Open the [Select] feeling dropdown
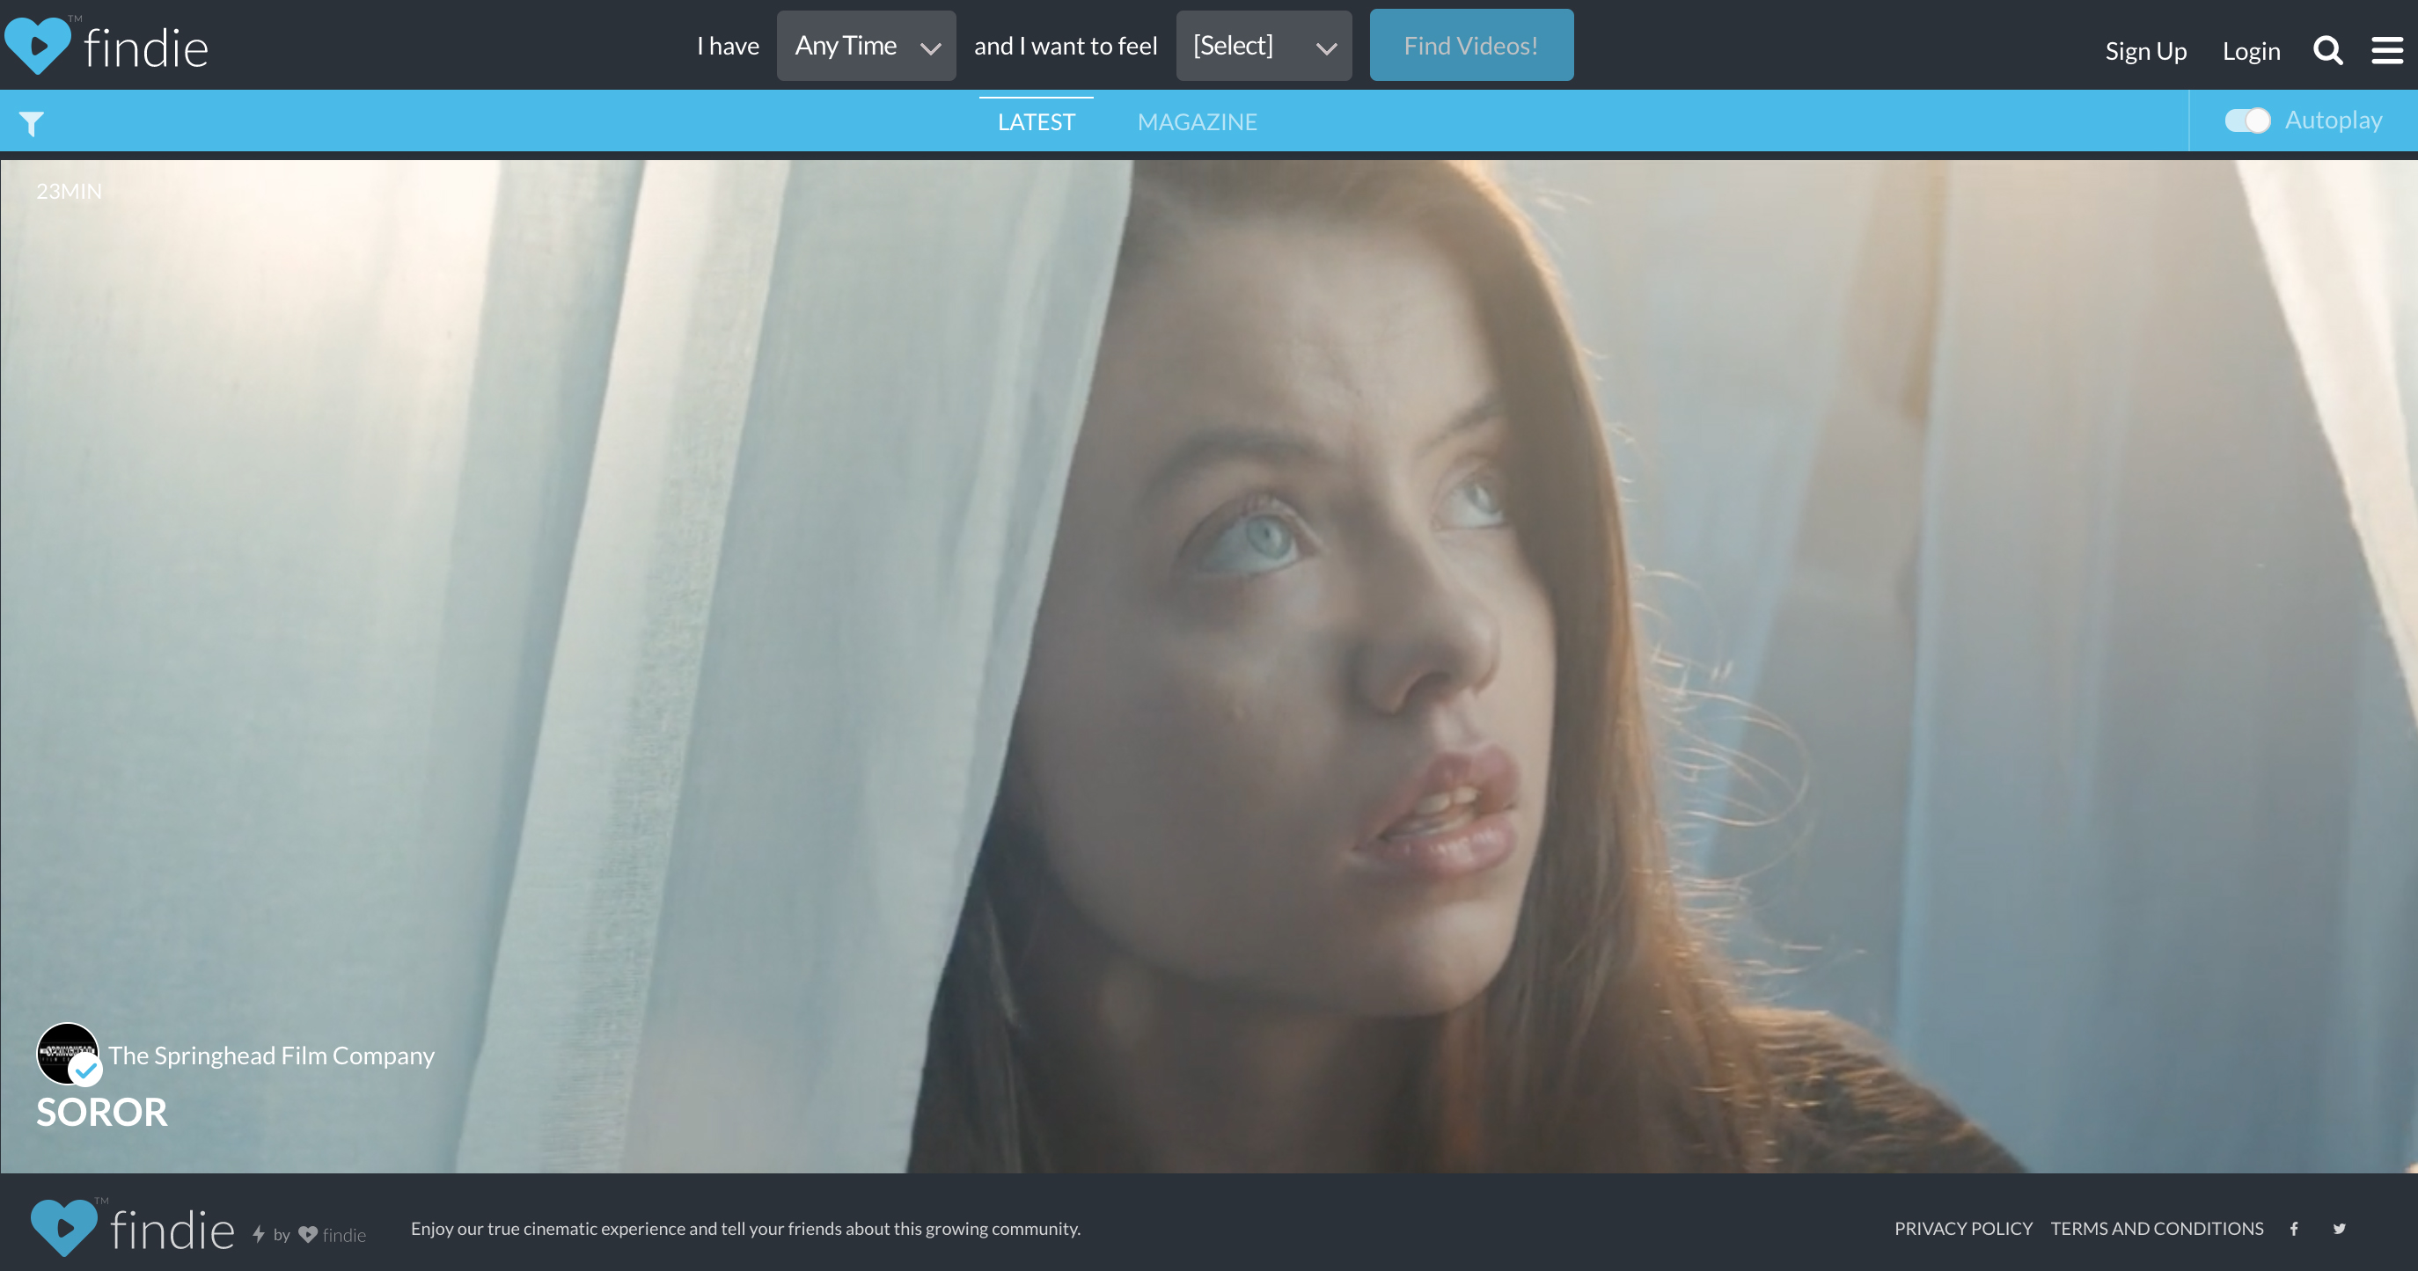2418x1271 pixels. (1263, 46)
